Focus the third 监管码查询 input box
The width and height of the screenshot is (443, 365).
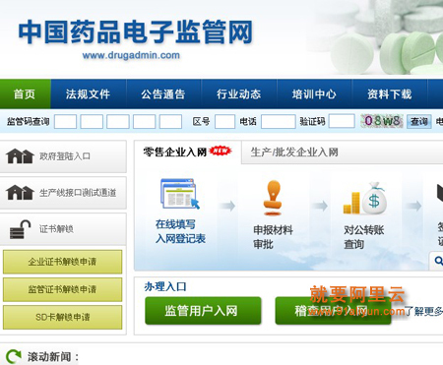[x=118, y=121]
